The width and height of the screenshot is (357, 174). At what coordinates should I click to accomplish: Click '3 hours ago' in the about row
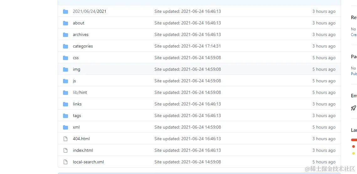(x=324, y=23)
